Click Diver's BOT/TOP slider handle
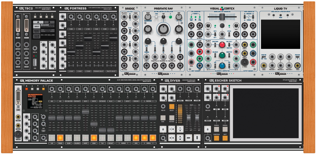The height and width of the screenshot is (154, 316). 197,118
